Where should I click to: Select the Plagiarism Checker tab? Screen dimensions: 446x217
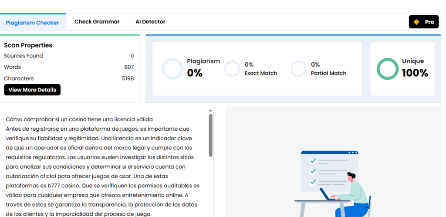click(x=33, y=23)
